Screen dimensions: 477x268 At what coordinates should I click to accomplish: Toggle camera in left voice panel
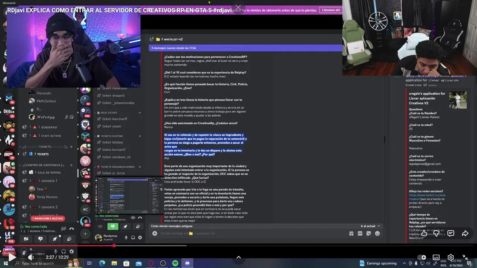click(x=26, y=239)
